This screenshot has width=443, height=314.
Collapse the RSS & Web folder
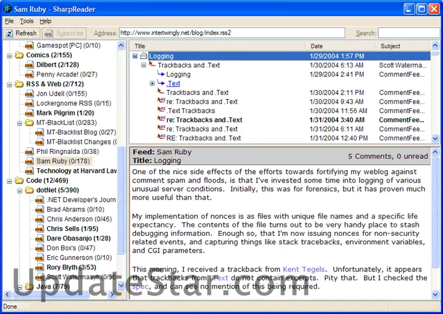tap(10, 84)
